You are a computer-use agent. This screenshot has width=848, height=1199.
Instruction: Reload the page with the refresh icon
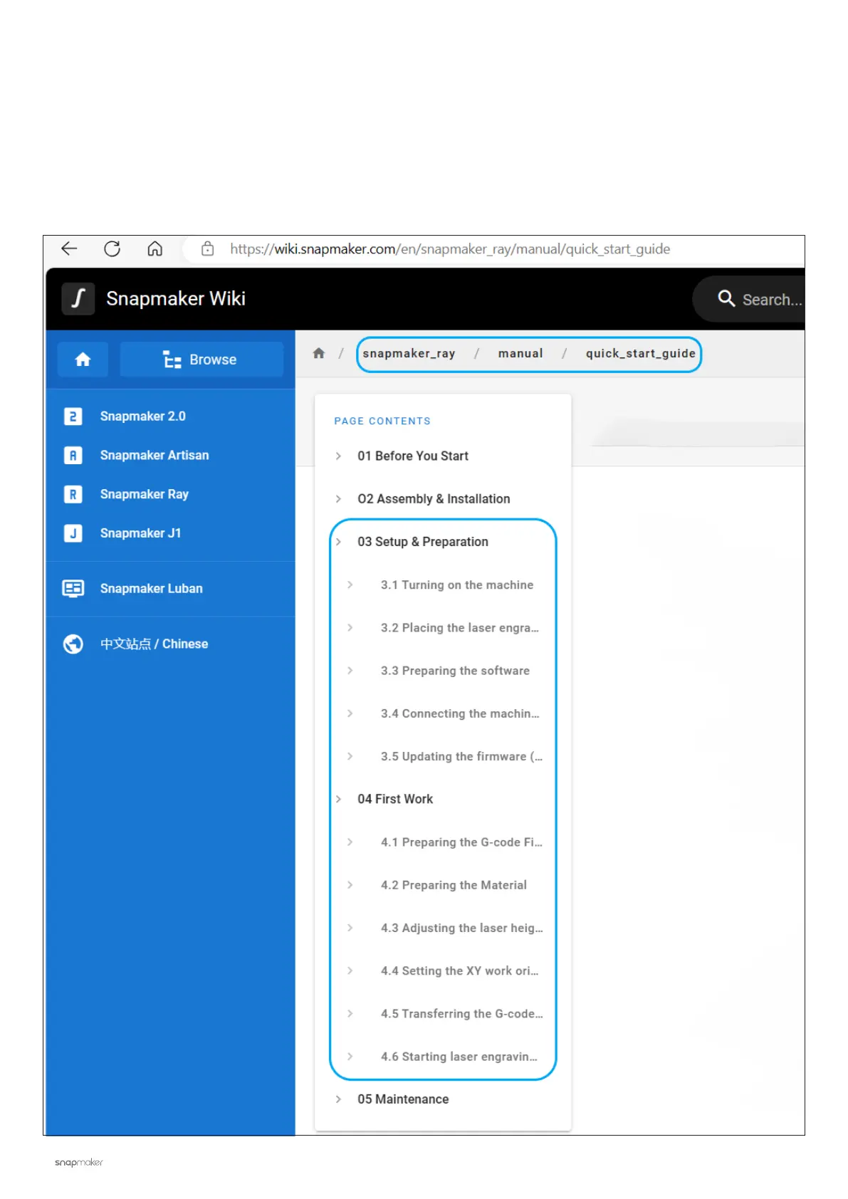tap(112, 248)
